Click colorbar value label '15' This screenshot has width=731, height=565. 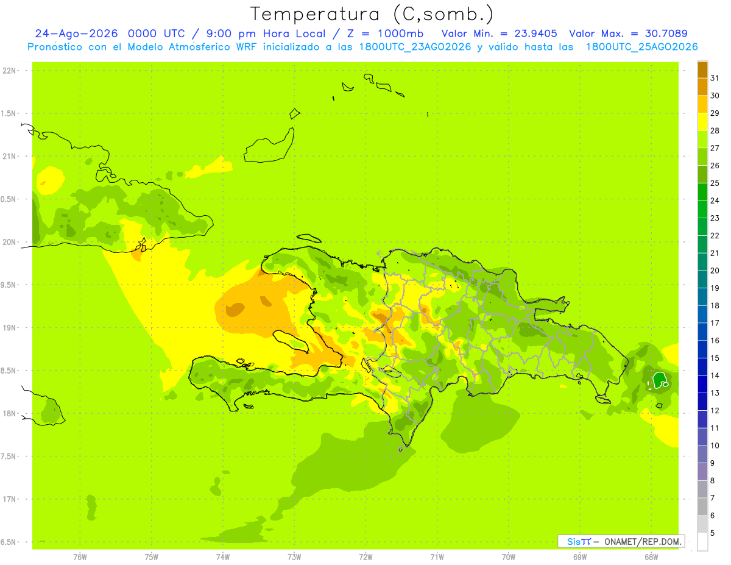pos(715,358)
